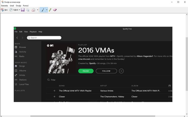Viewport: 188px width, 117px height.
Task: Click plus icon beside Closer song
Action: pyautogui.click(x=54, y=97)
